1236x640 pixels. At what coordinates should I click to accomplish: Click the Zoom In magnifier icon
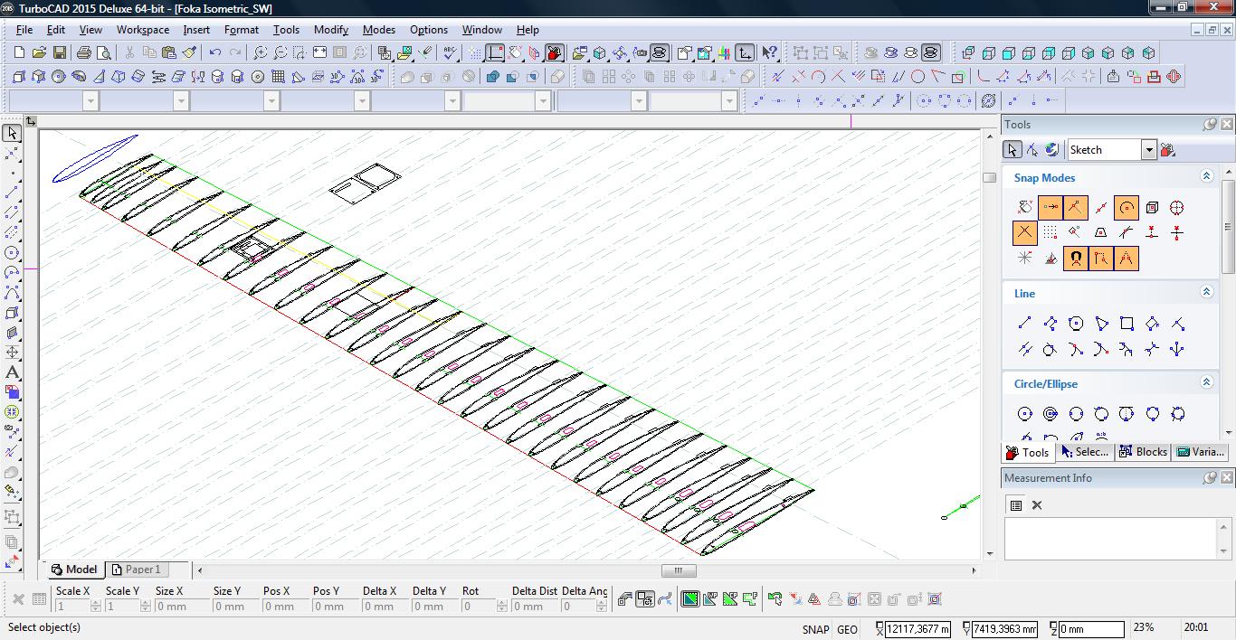(x=261, y=53)
